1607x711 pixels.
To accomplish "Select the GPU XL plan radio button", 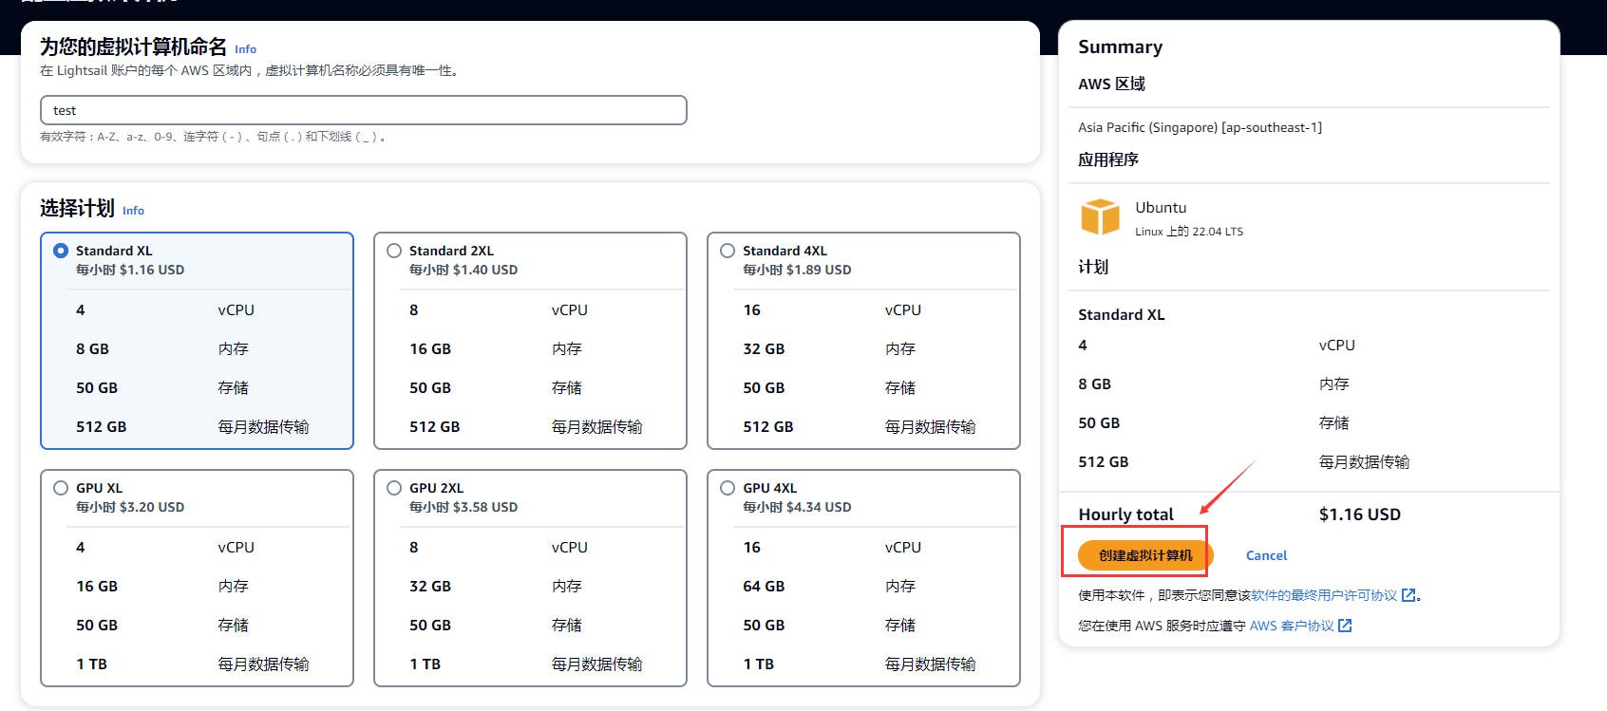I will click(x=61, y=488).
